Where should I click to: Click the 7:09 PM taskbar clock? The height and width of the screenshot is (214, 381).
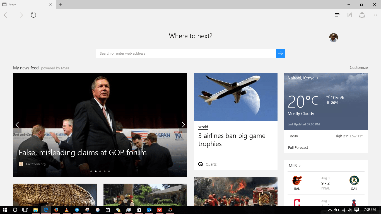point(370,210)
